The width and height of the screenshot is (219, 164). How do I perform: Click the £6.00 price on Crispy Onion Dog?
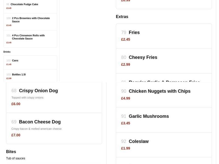coord(16,104)
